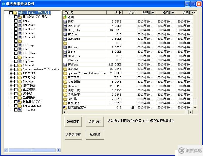Click the $LogFile icon in the file list
Screen dimensions: 203x156
coord(65,30)
